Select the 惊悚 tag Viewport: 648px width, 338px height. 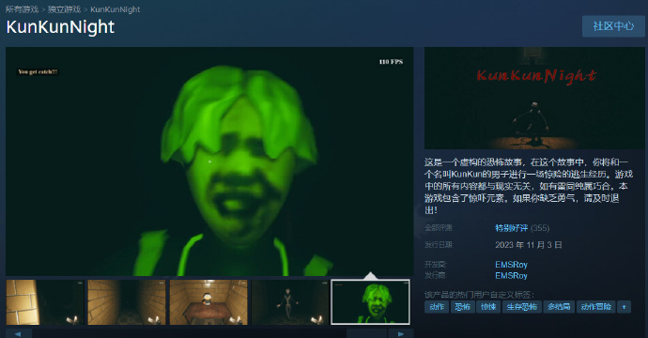click(488, 307)
